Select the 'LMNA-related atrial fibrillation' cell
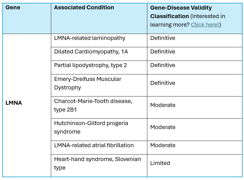Screen dimensions: 244x180 tap(94, 145)
